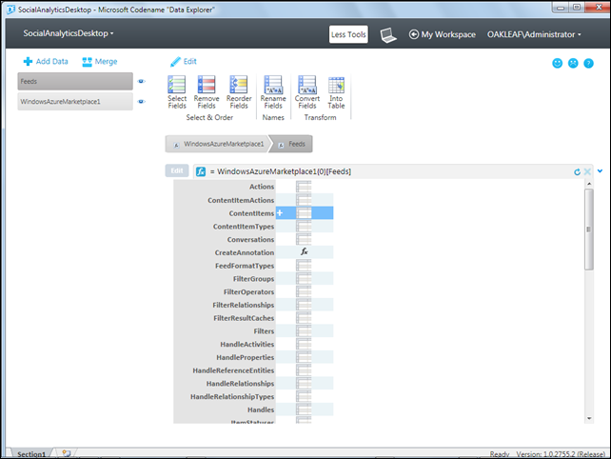Click the Merge button

(100, 62)
